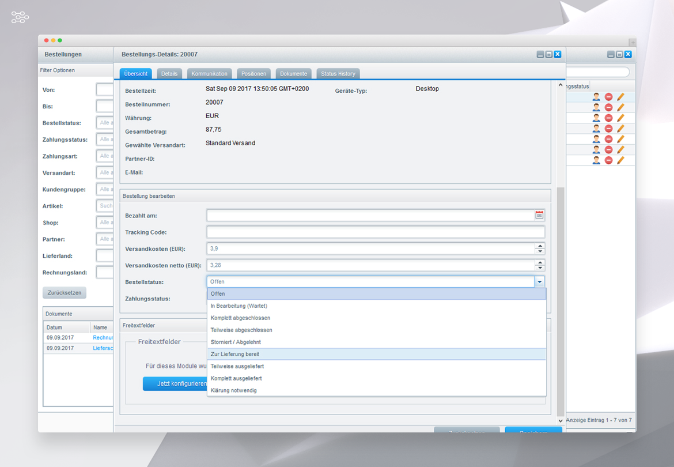Screen dimensions: 674x467
Task: Switch to the Details tab
Action: tap(169, 74)
